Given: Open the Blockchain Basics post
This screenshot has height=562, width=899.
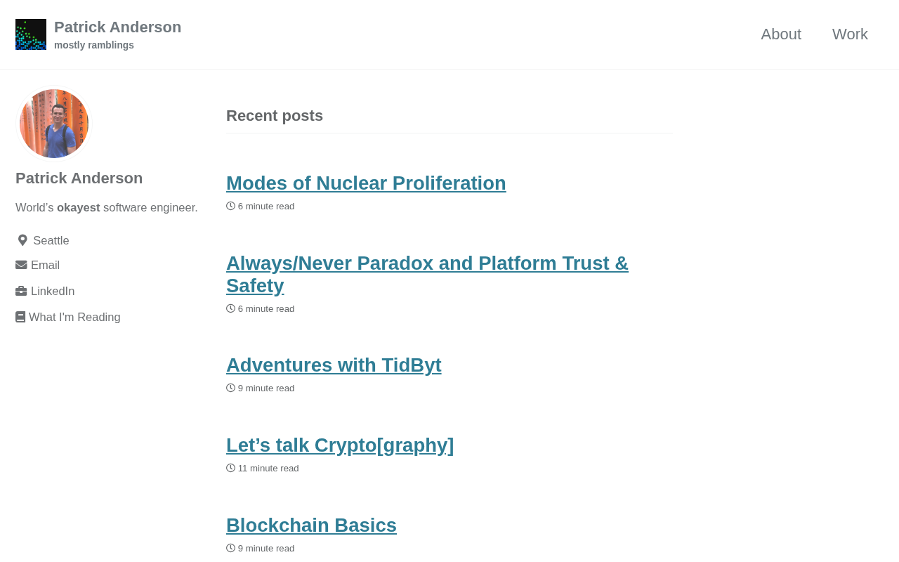Looking at the screenshot, I should (x=311, y=525).
